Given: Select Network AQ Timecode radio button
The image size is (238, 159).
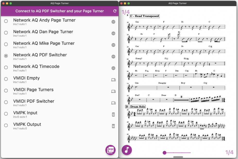Looking at the screenshot, I should (6, 67).
